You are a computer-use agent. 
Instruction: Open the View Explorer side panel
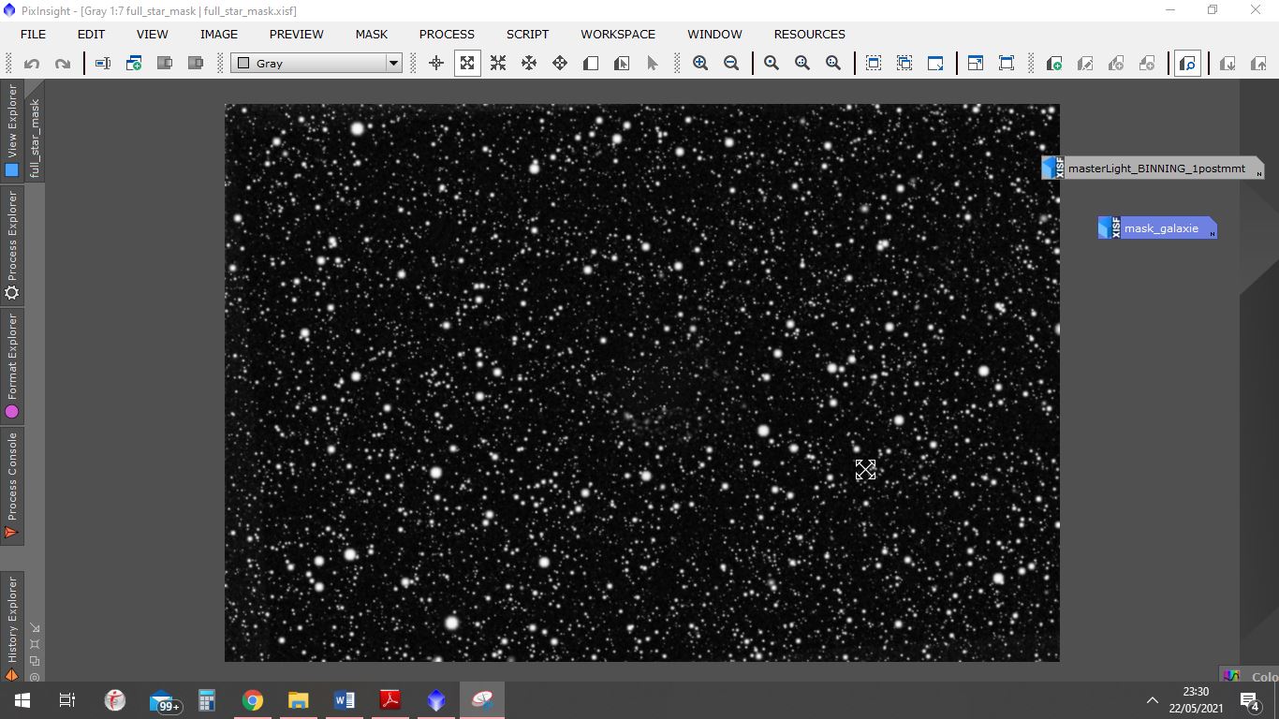click(12, 130)
